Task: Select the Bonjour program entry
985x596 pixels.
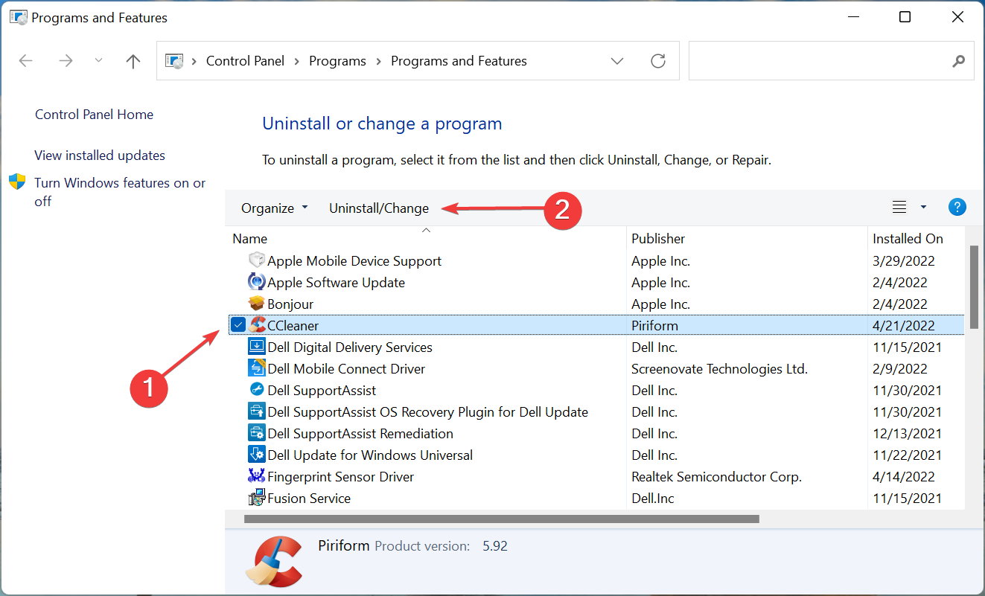Action: coord(290,304)
